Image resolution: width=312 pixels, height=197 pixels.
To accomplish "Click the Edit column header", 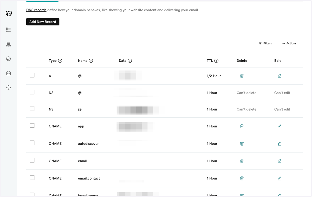I will 277,61.
